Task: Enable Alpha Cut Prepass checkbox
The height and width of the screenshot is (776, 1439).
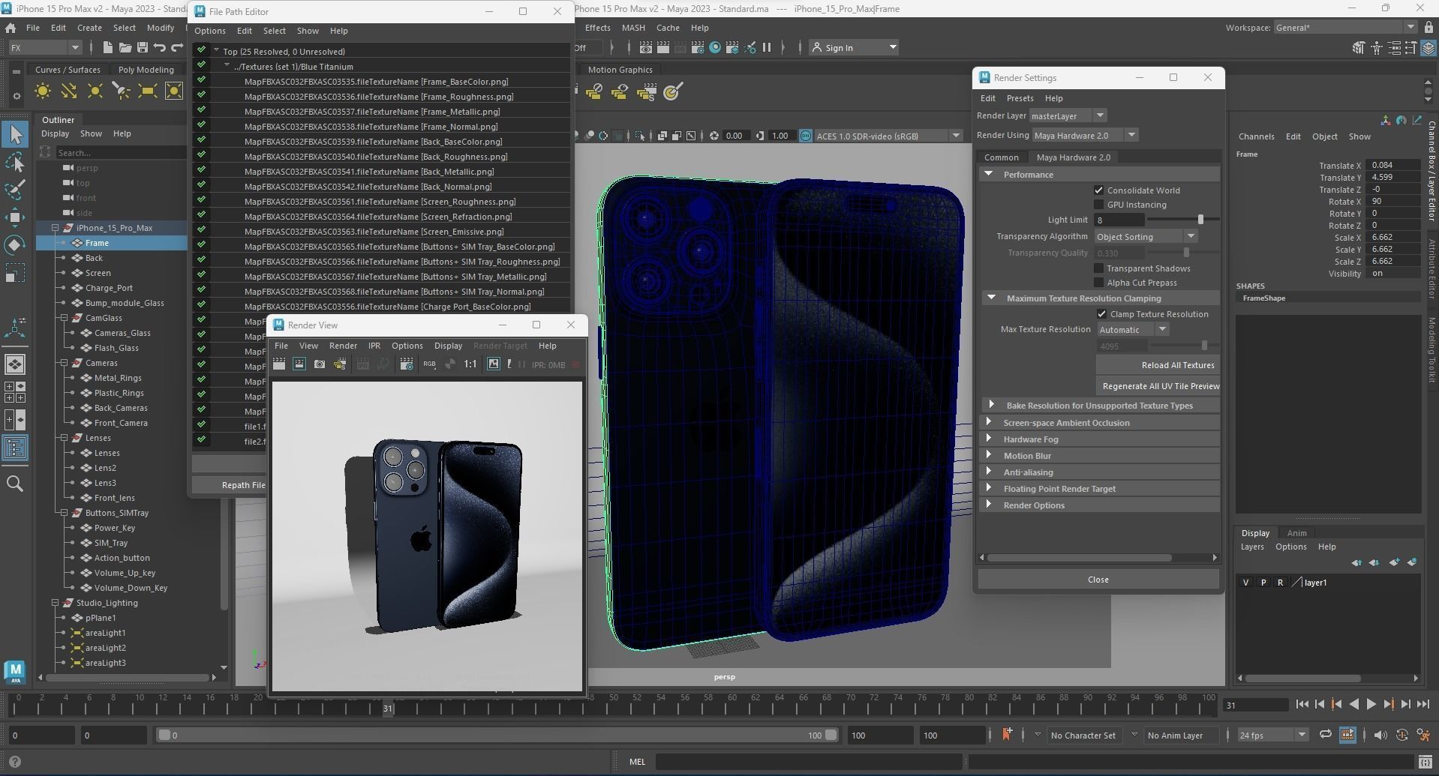Action: point(1099,283)
